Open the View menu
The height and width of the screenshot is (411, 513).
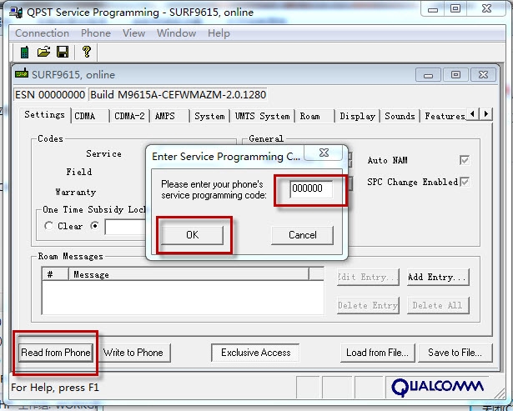coord(133,33)
